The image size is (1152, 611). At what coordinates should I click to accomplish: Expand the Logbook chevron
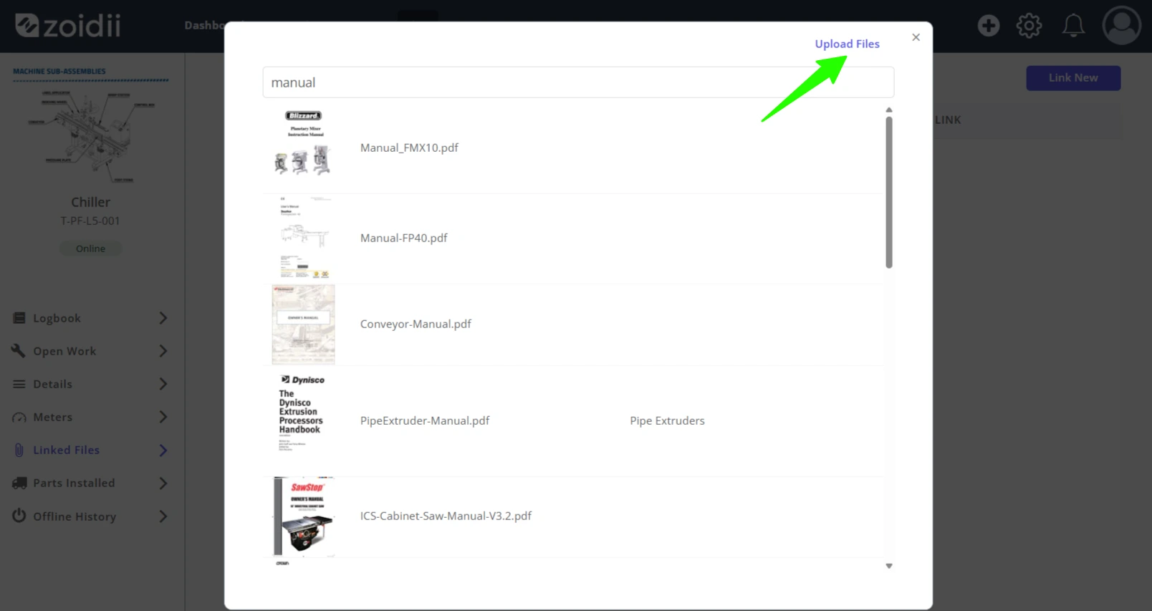(x=163, y=318)
